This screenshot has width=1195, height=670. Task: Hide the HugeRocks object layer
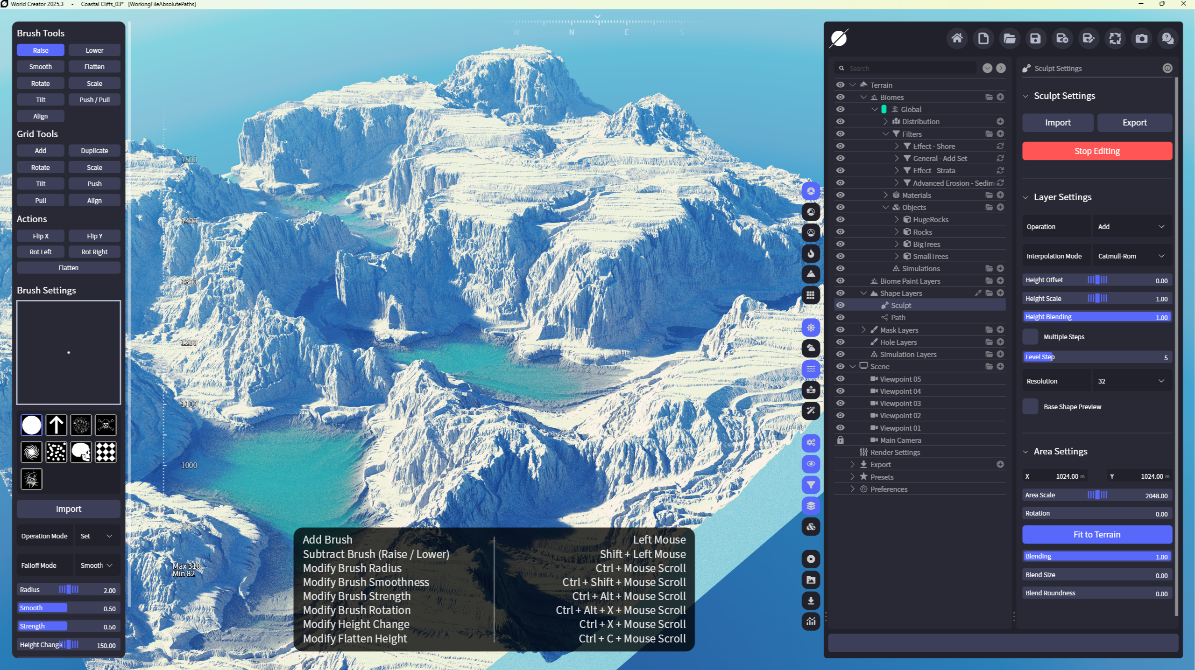[x=840, y=219]
